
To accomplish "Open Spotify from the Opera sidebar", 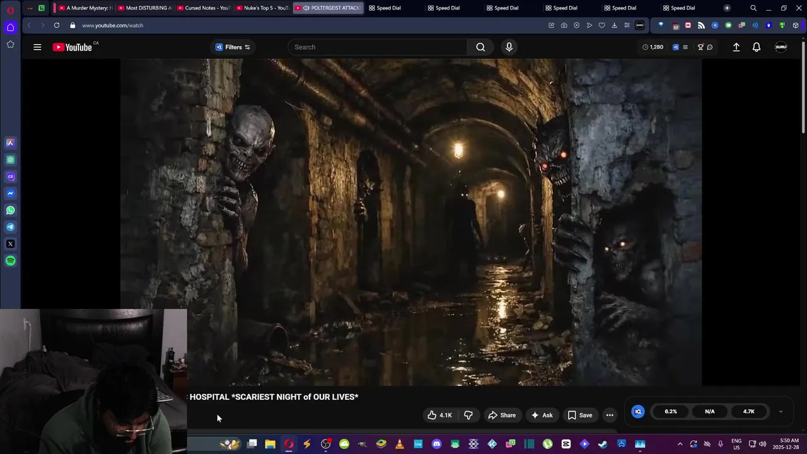I will [x=10, y=261].
